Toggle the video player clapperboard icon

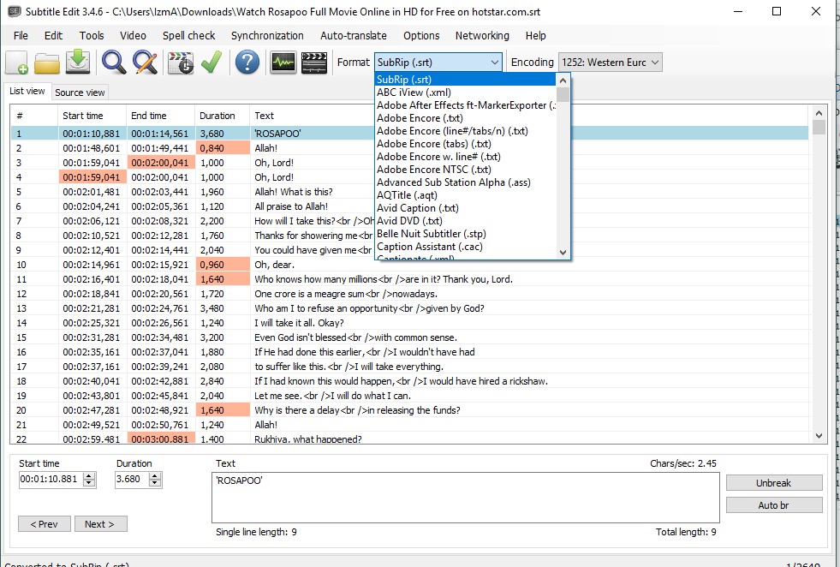coord(314,63)
